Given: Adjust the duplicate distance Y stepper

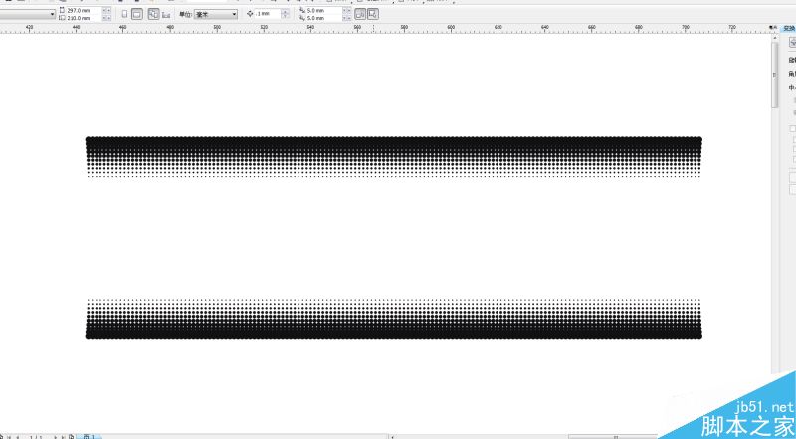Looking at the screenshot, I should click(346, 18).
